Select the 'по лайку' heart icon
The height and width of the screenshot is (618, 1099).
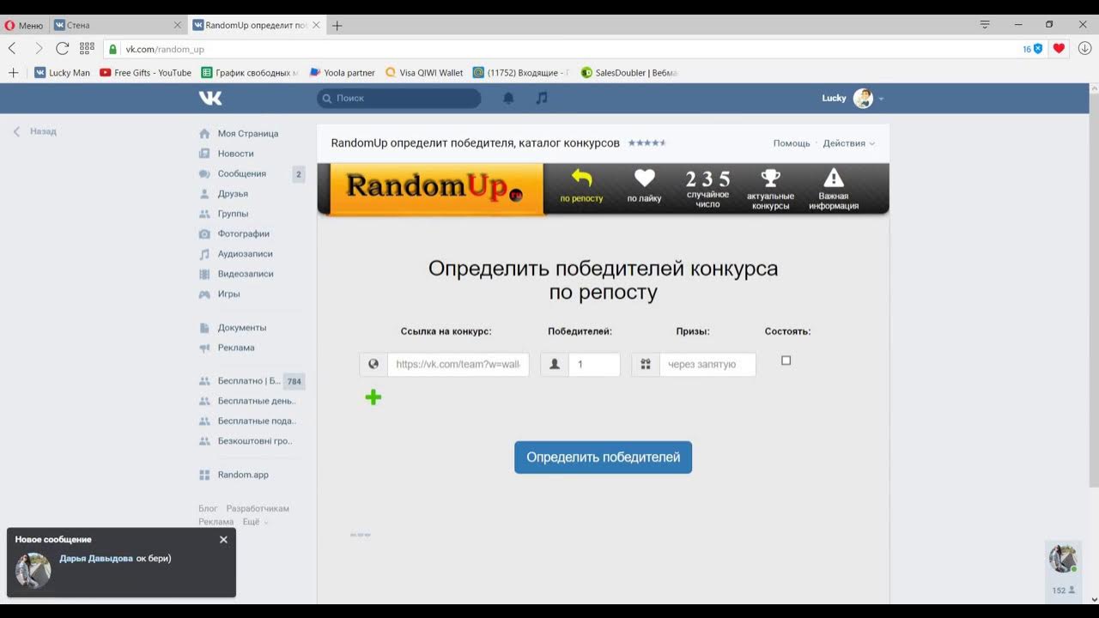[x=644, y=179]
